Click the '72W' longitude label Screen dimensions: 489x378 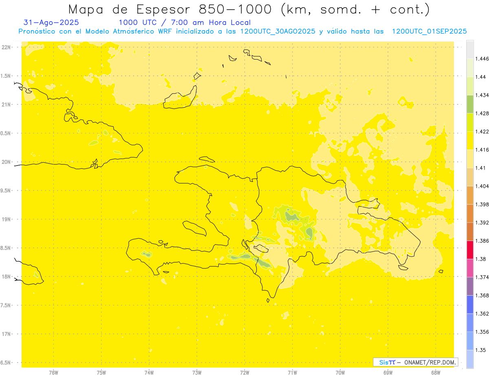point(244,373)
